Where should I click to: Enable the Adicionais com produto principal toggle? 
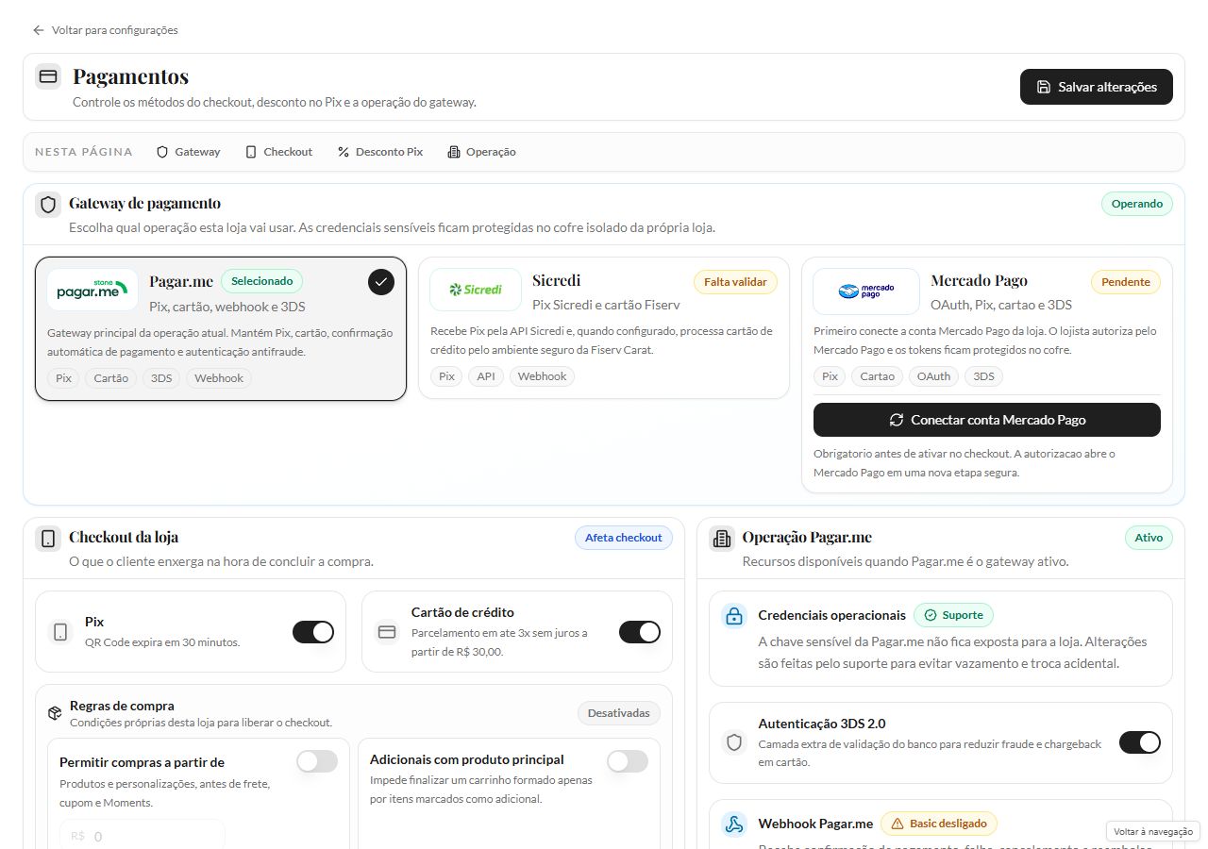click(628, 761)
